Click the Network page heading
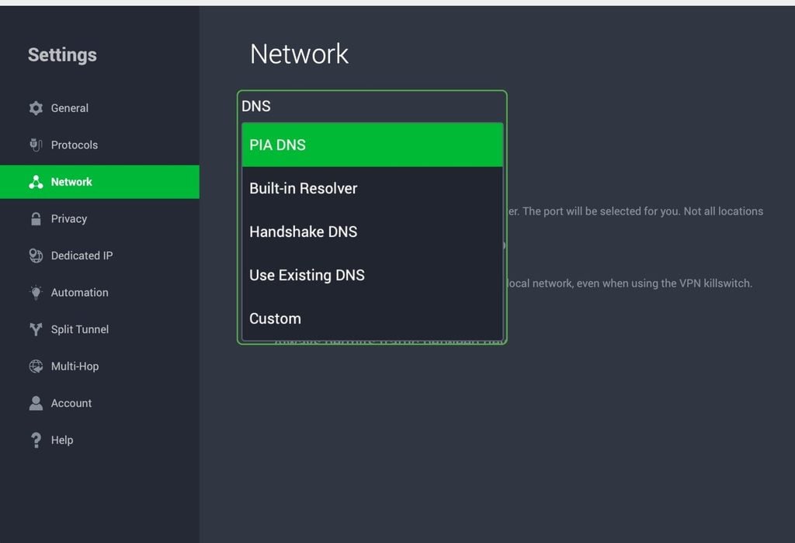Screen dimensions: 795x543 pos(299,54)
